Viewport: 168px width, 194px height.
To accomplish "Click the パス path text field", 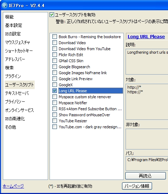I will pyautogui.click(x=147, y=164).
